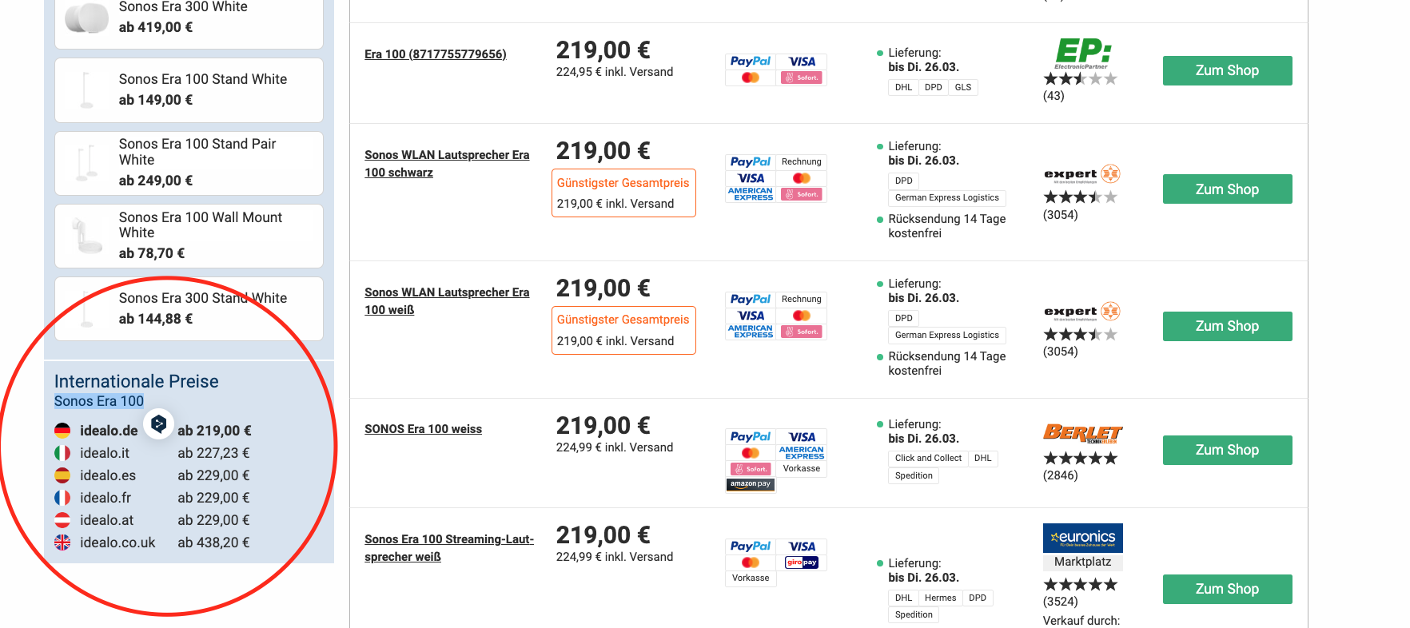Click the Italian flag icon for idealo.it

pos(62,453)
